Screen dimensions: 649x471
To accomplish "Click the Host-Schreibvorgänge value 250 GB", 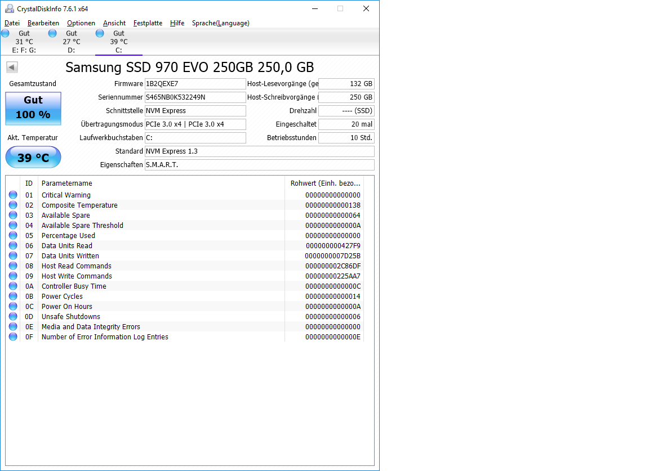I will point(346,97).
